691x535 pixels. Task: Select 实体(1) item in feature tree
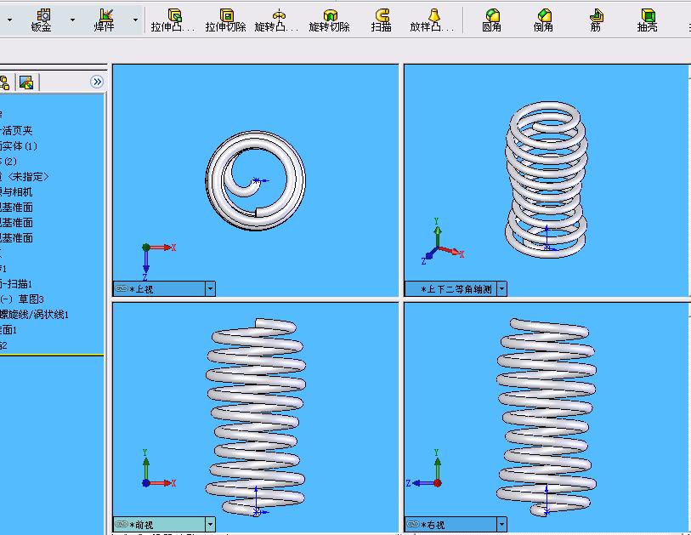point(19,146)
